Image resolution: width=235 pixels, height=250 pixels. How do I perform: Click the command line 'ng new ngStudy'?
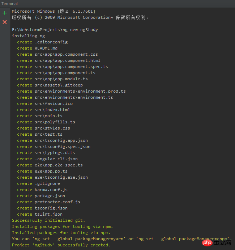click(80, 30)
